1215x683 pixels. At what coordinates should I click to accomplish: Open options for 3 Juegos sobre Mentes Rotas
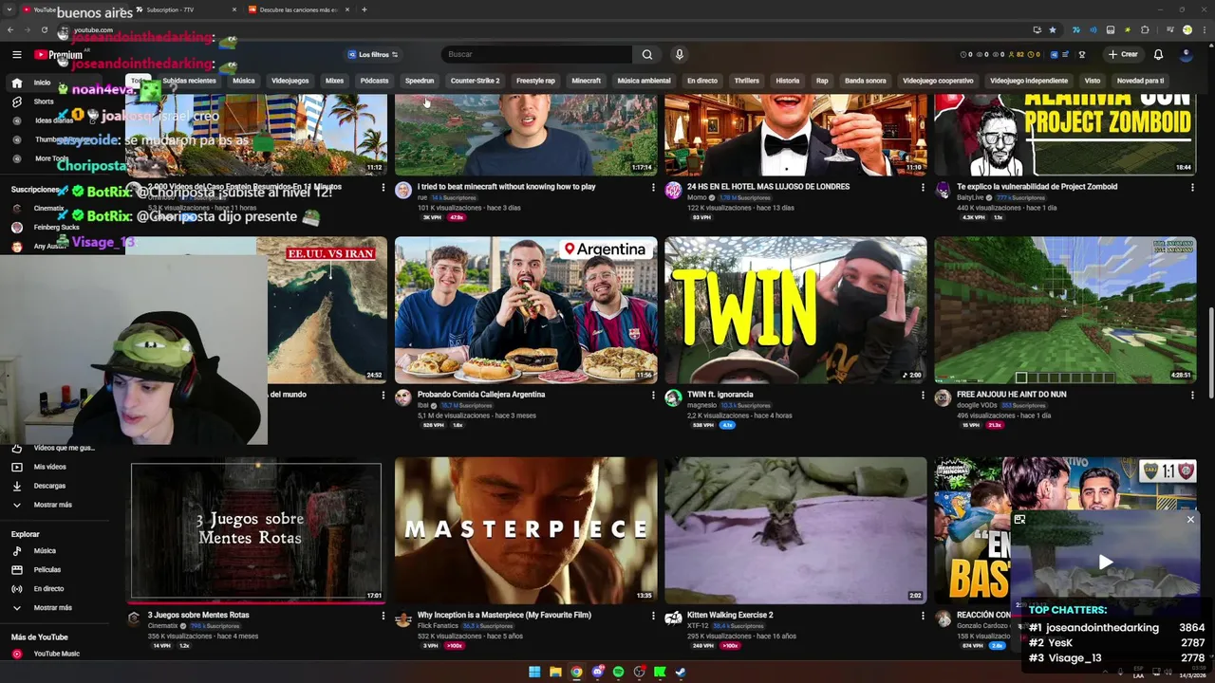click(x=383, y=615)
